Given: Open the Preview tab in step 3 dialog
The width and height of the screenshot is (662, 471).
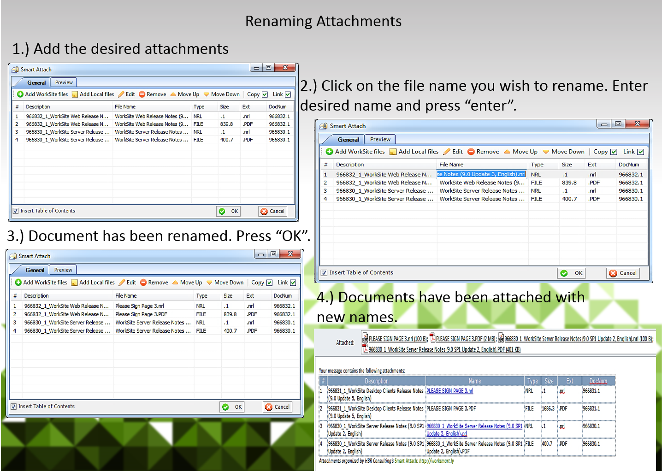Looking at the screenshot, I should click(63, 270).
